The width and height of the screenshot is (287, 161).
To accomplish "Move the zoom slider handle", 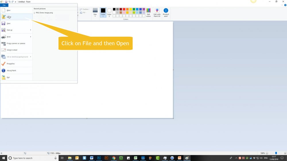I will 276,153.
